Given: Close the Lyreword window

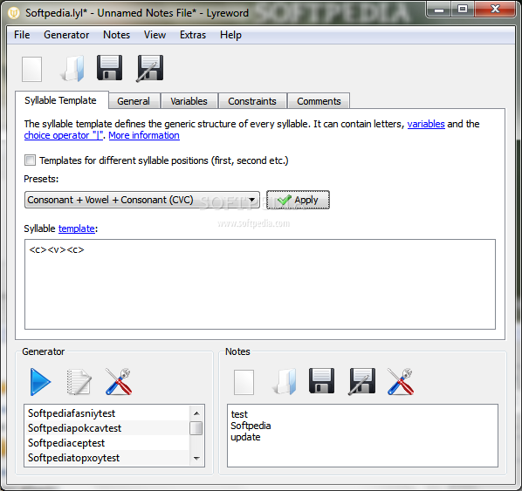Looking at the screenshot, I should pyautogui.click(x=495, y=10).
